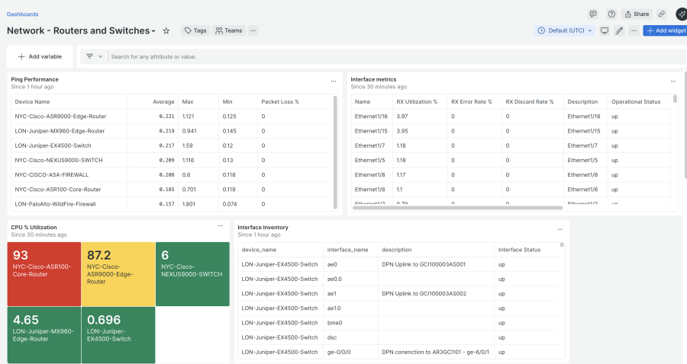Screen dimensions: 687x364
Task: Expand the filter options chevron
Action: (100, 56)
